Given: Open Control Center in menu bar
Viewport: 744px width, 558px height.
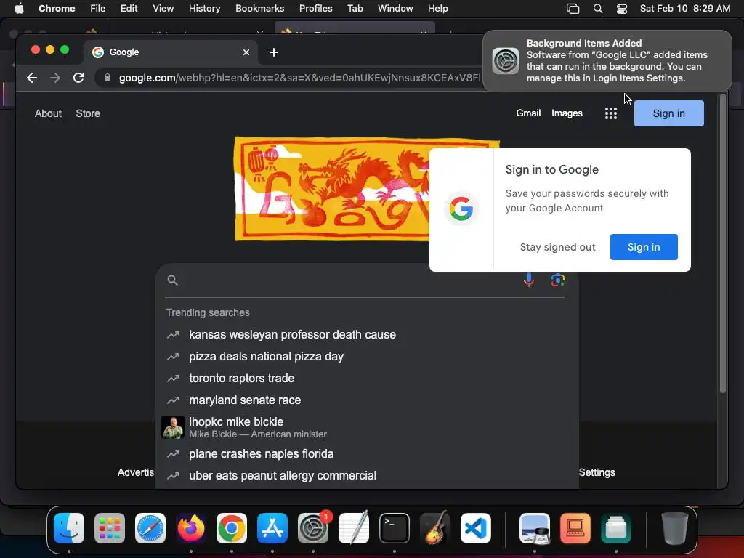Looking at the screenshot, I should tap(622, 9).
